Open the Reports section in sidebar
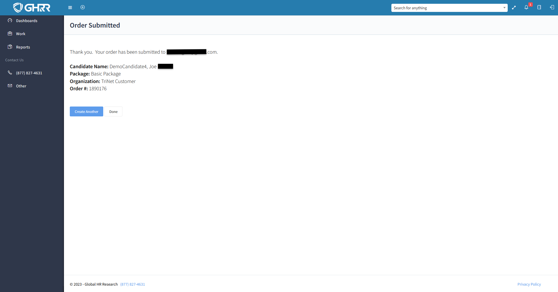 pos(23,47)
